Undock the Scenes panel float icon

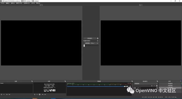click(32, 81)
